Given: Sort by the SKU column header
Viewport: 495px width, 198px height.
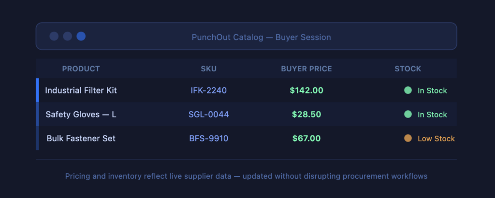Looking at the screenshot, I should coord(209,69).
